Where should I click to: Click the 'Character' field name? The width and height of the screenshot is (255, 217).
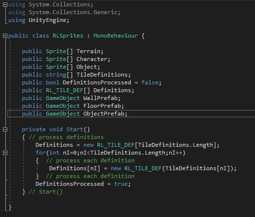pos(92,59)
